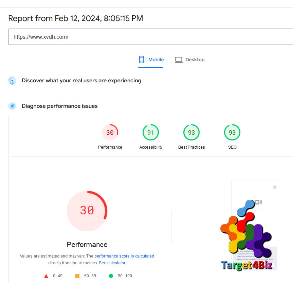Open the performance score is calculated link
This screenshot has height=282, width=293.
[x=124, y=256]
